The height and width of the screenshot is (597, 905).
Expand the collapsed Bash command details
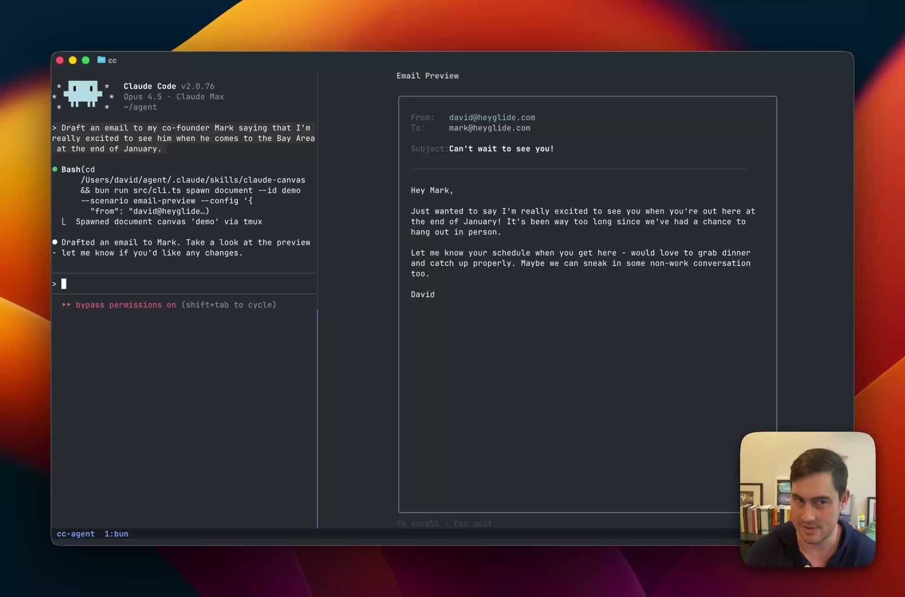pyautogui.click(x=70, y=169)
